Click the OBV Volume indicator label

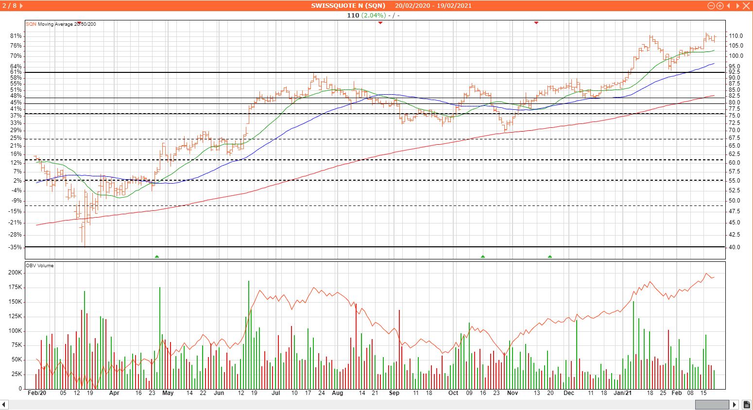(x=40, y=266)
